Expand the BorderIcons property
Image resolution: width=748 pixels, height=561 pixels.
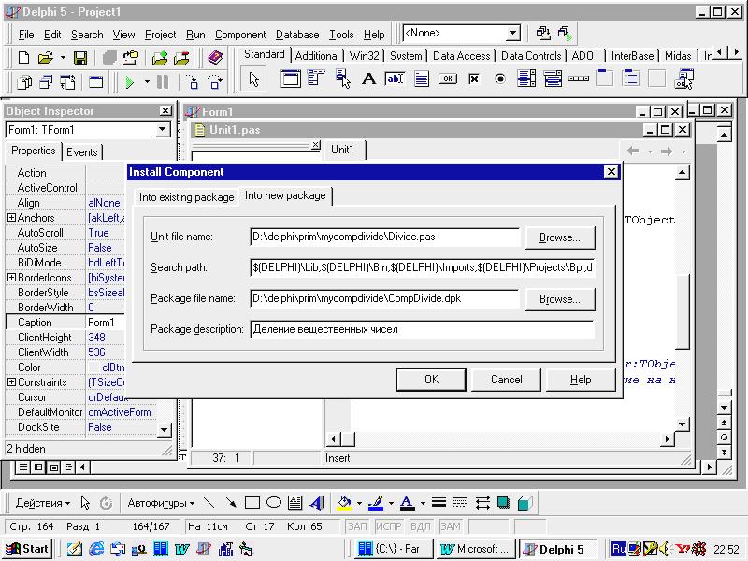tap(11, 277)
